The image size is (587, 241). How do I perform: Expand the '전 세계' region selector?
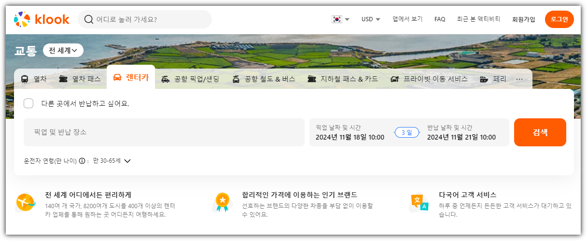coord(63,50)
